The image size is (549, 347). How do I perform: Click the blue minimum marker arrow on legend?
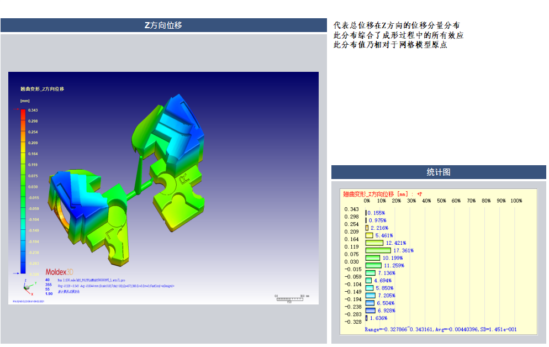coord(14,273)
